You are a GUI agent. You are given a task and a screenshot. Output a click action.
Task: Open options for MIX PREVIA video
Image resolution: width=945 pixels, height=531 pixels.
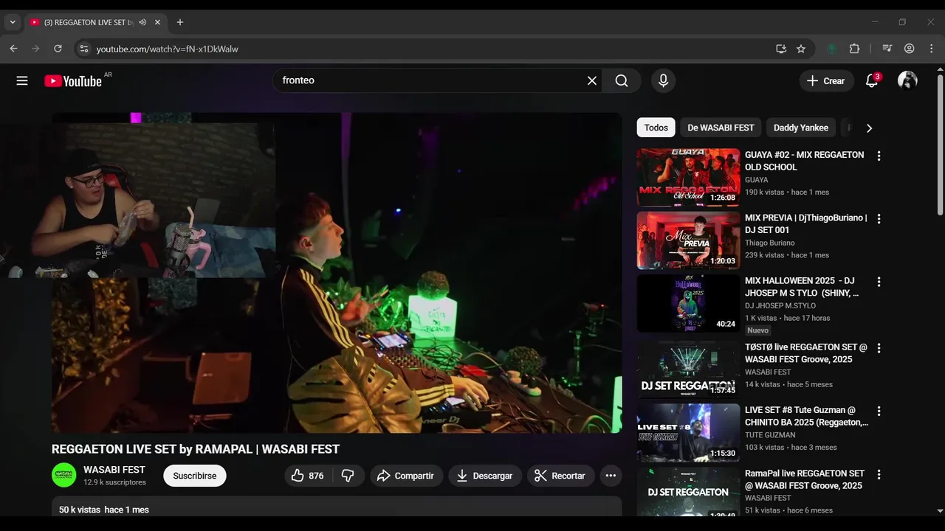pyautogui.click(x=879, y=219)
